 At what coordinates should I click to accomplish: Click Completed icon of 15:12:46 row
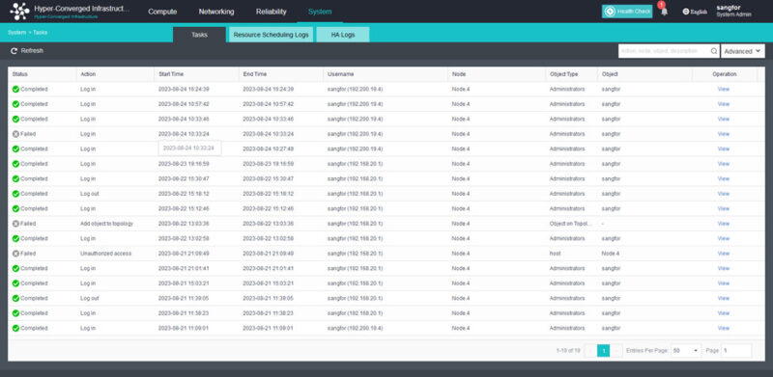(x=15, y=208)
